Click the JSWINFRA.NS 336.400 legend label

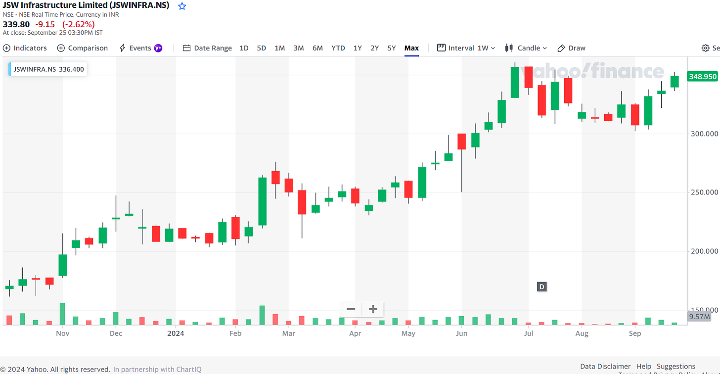(48, 69)
